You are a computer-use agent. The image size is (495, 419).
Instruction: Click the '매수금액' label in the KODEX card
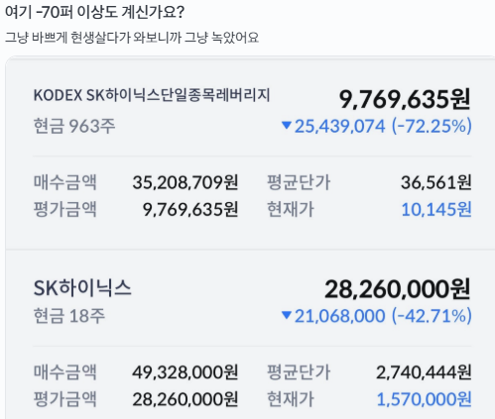pyautogui.click(x=64, y=182)
